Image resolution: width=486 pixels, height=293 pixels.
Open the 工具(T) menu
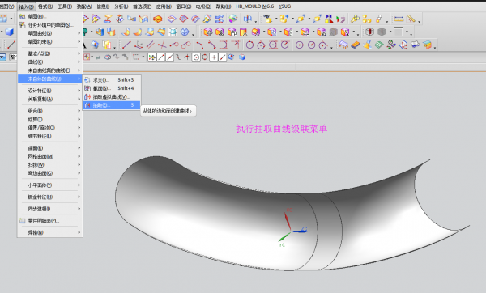coord(65,6)
